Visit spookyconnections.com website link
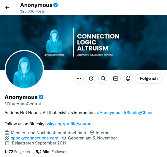Viewport: 167px width, 157px height. [x=35, y=138]
